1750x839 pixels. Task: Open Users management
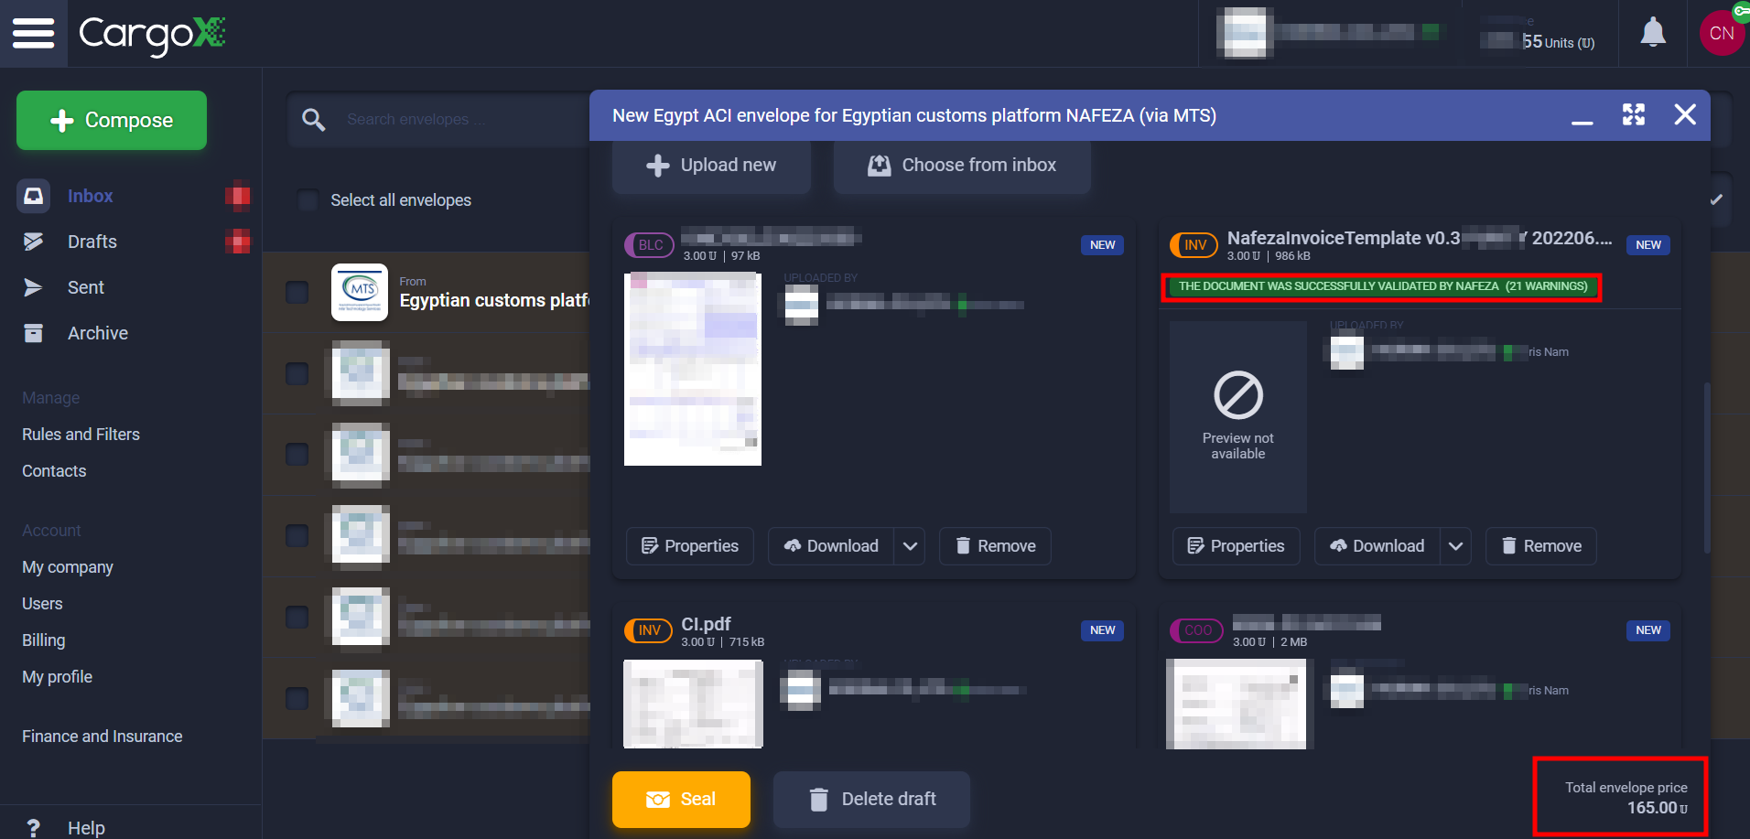42,604
